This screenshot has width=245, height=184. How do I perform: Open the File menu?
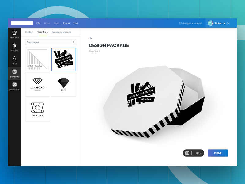[38, 23]
